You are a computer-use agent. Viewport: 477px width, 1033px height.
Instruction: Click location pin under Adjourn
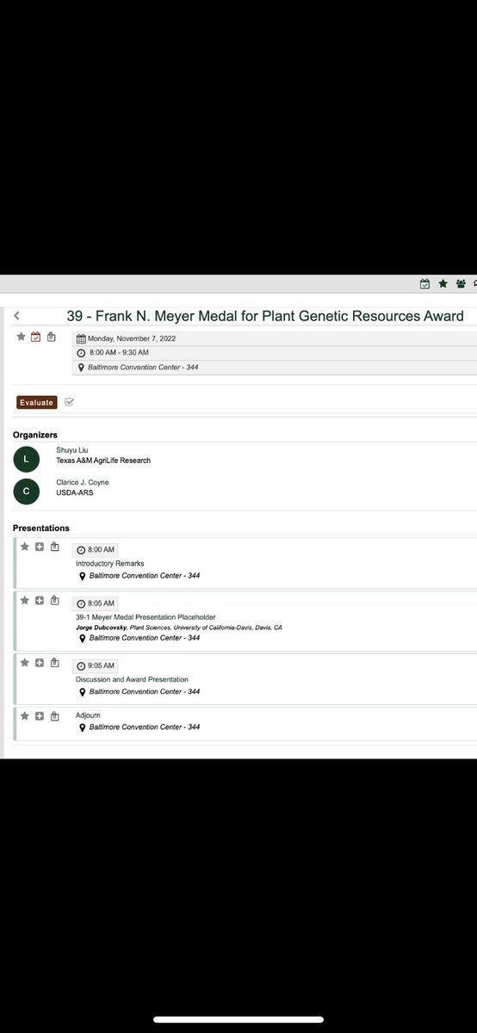coord(83,727)
